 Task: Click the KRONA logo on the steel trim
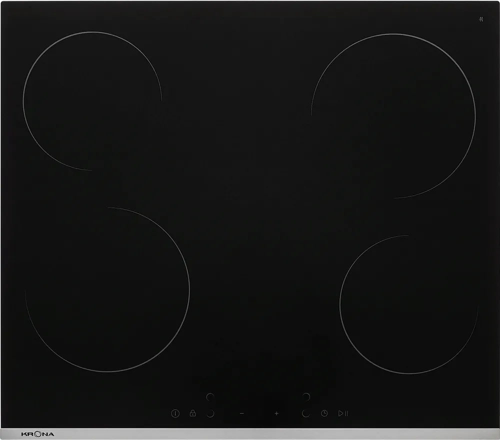click(38, 434)
